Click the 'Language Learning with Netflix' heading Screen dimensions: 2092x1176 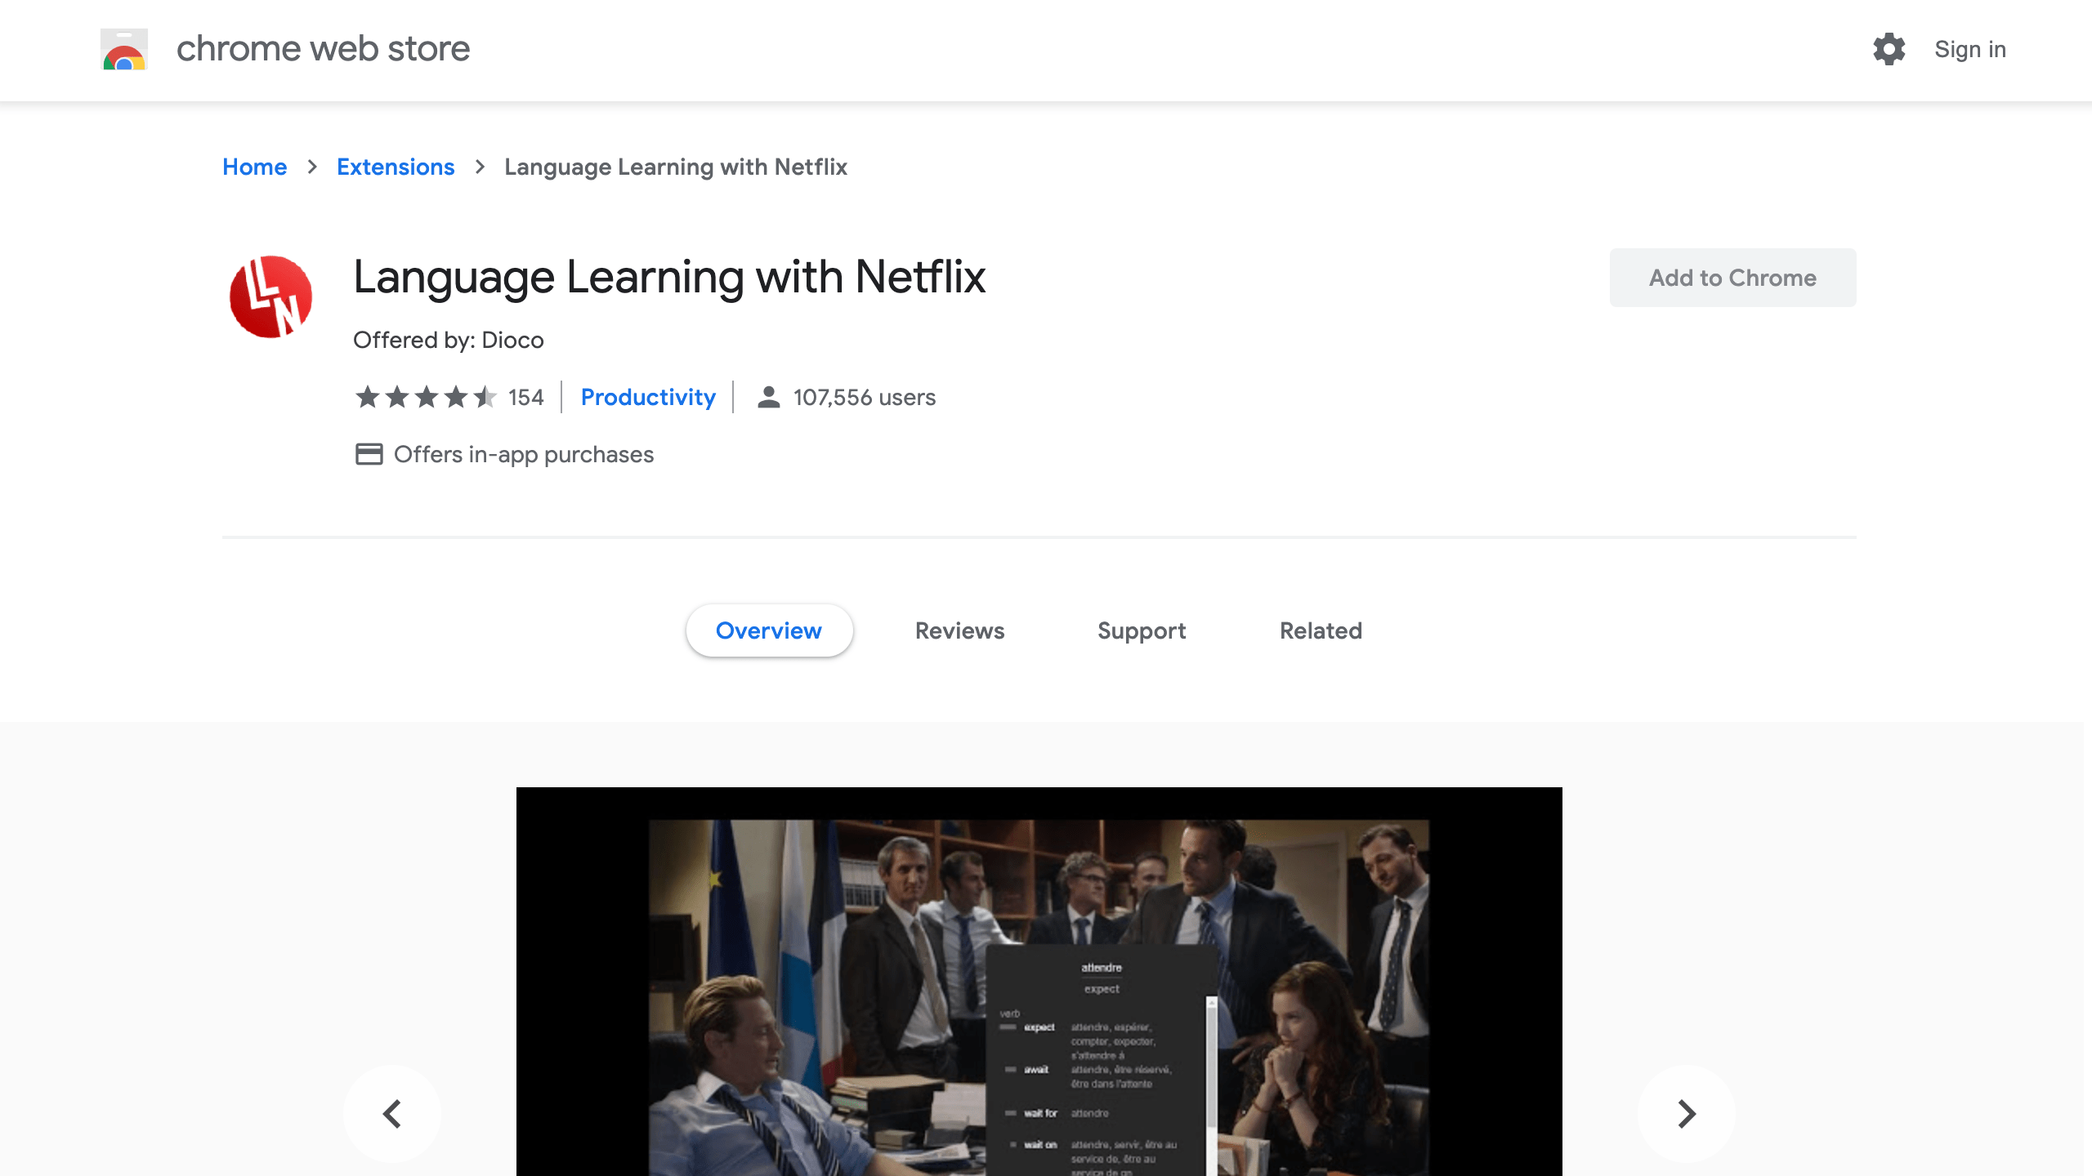point(669,277)
